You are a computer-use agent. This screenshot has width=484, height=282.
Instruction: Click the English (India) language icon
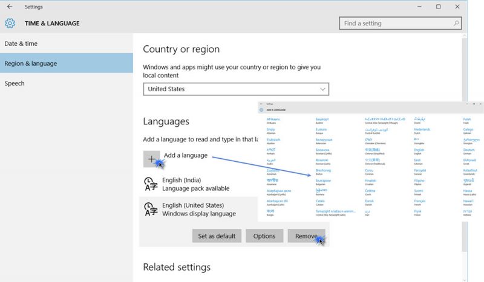pos(151,184)
